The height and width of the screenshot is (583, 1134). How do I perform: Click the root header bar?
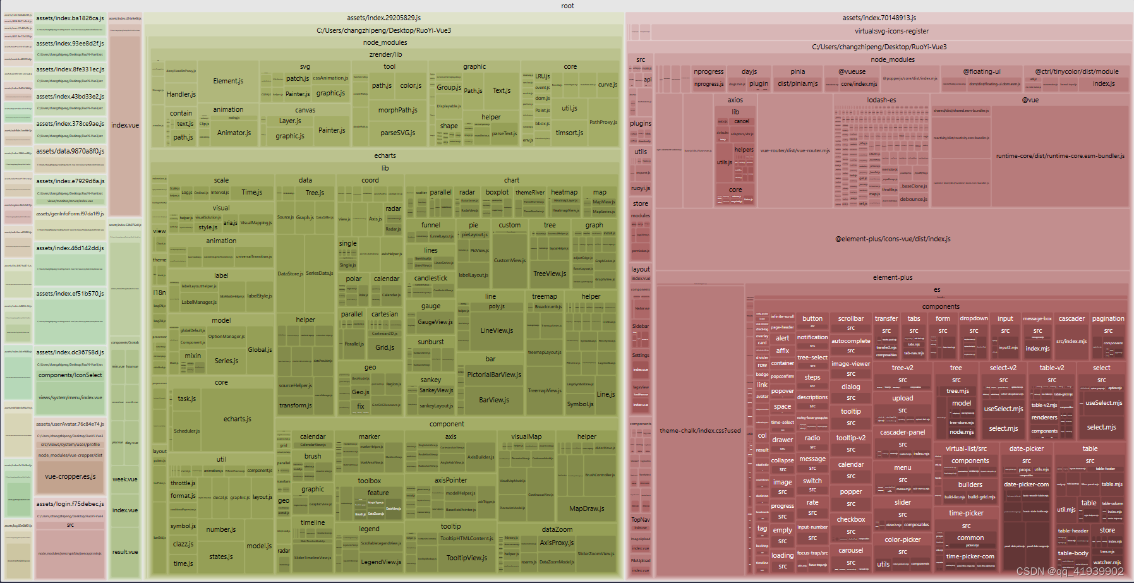pyautogui.click(x=567, y=6)
